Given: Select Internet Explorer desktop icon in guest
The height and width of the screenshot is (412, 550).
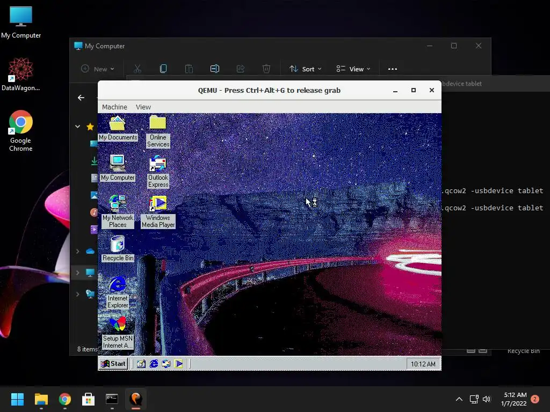Looking at the screenshot, I should [118, 292].
